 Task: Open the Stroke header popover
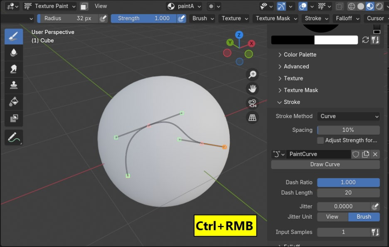tap(315, 18)
